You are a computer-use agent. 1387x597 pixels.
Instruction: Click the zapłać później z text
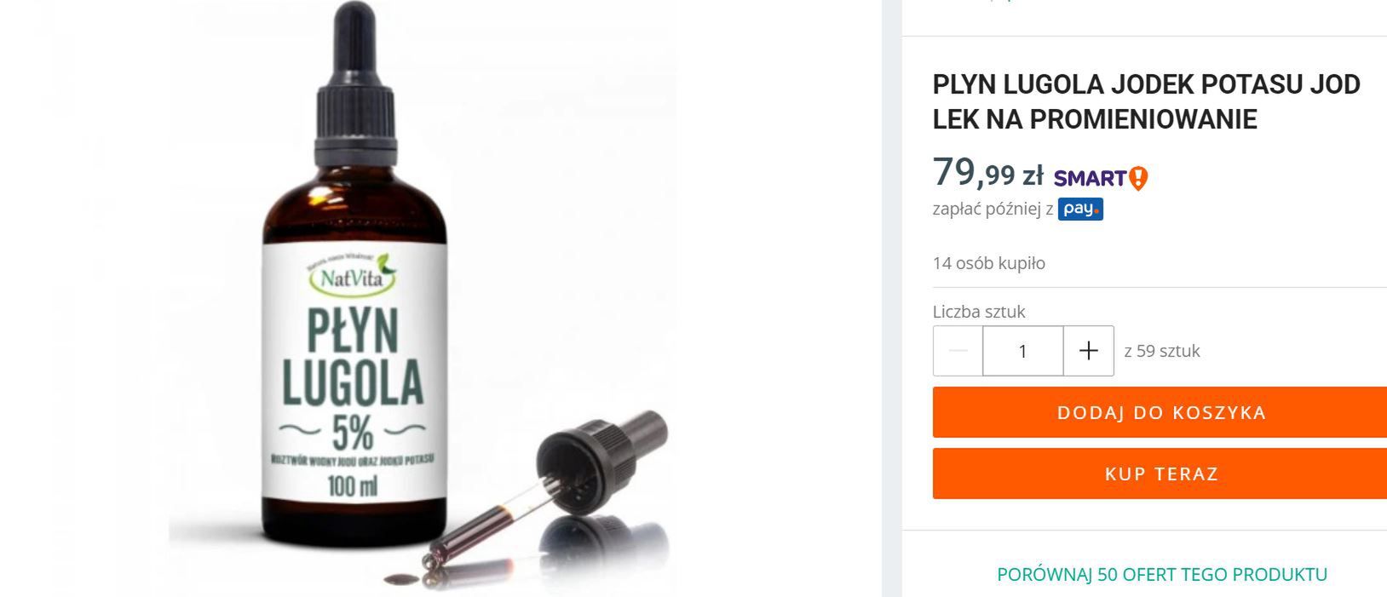[x=993, y=210]
